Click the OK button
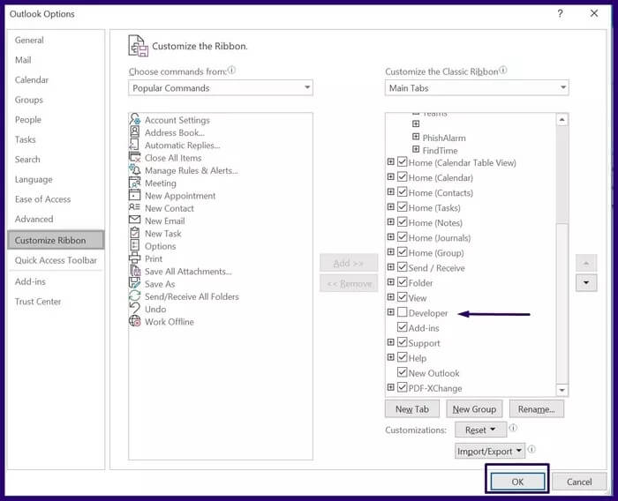This screenshot has width=618, height=501. point(517,482)
